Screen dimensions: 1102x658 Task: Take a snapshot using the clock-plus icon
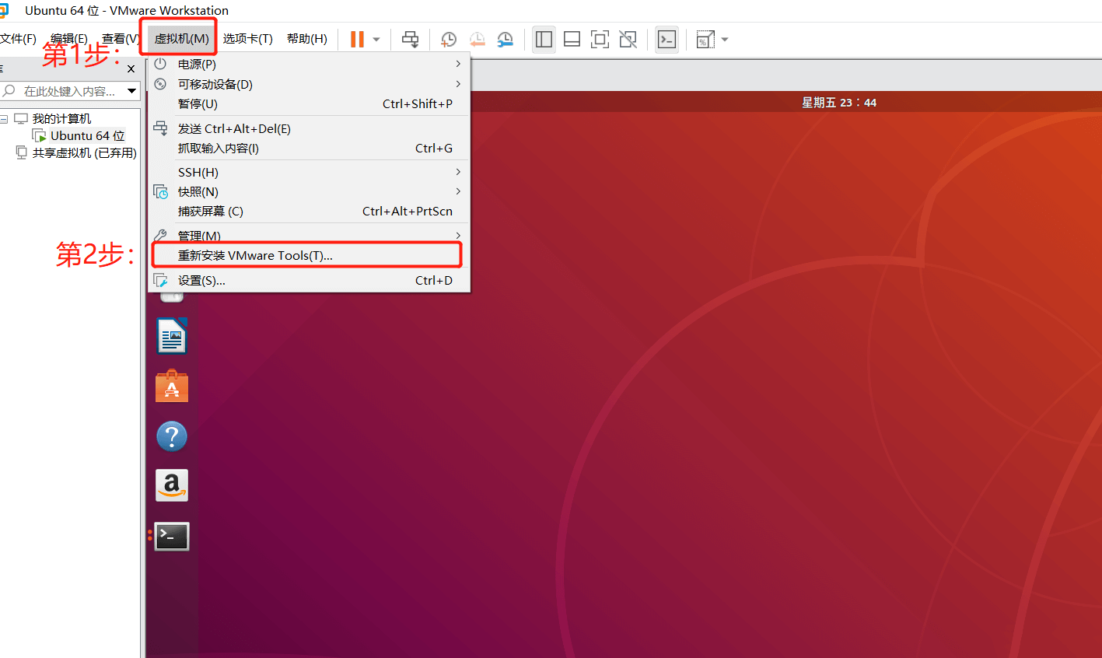click(x=449, y=39)
